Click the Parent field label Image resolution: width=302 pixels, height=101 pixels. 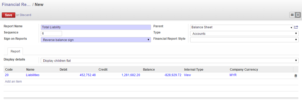158,26
